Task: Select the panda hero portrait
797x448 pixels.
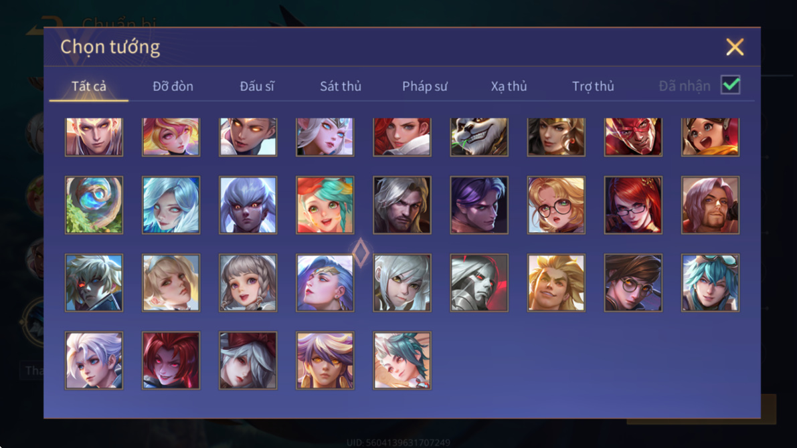Action: [x=479, y=136]
